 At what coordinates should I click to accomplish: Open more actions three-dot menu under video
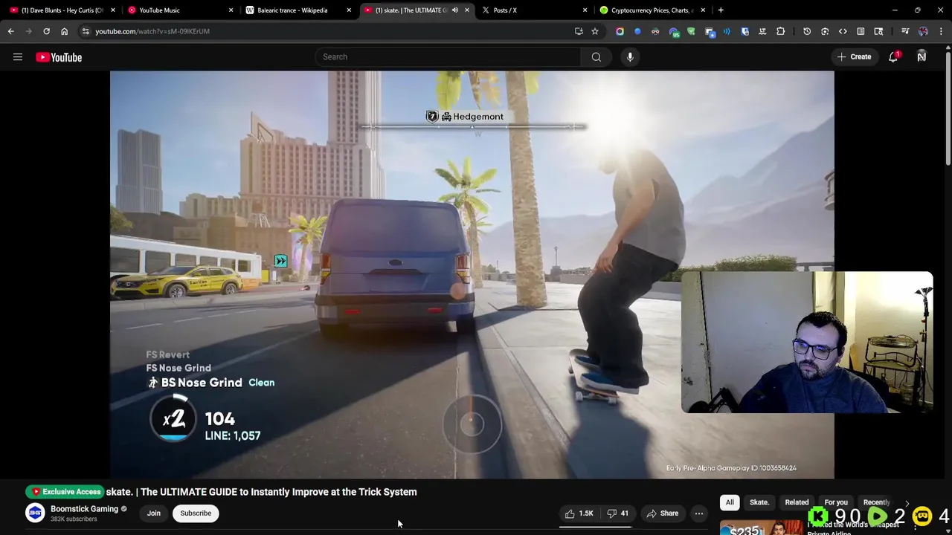pos(698,513)
